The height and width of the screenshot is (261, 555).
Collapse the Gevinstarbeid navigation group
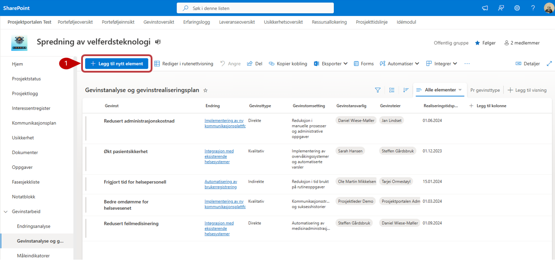[6, 212]
